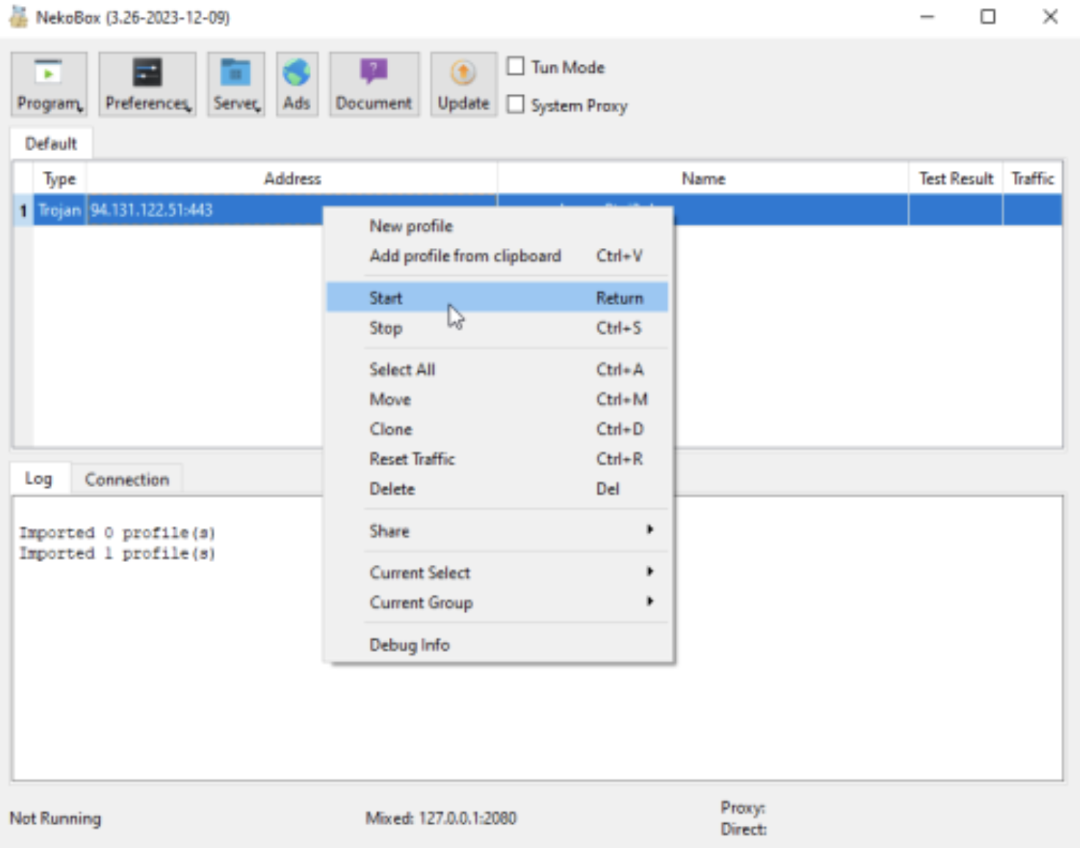Open Debug Info from the context menu
The height and width of the screenshot is (848, 1080).
click(497, 645)
